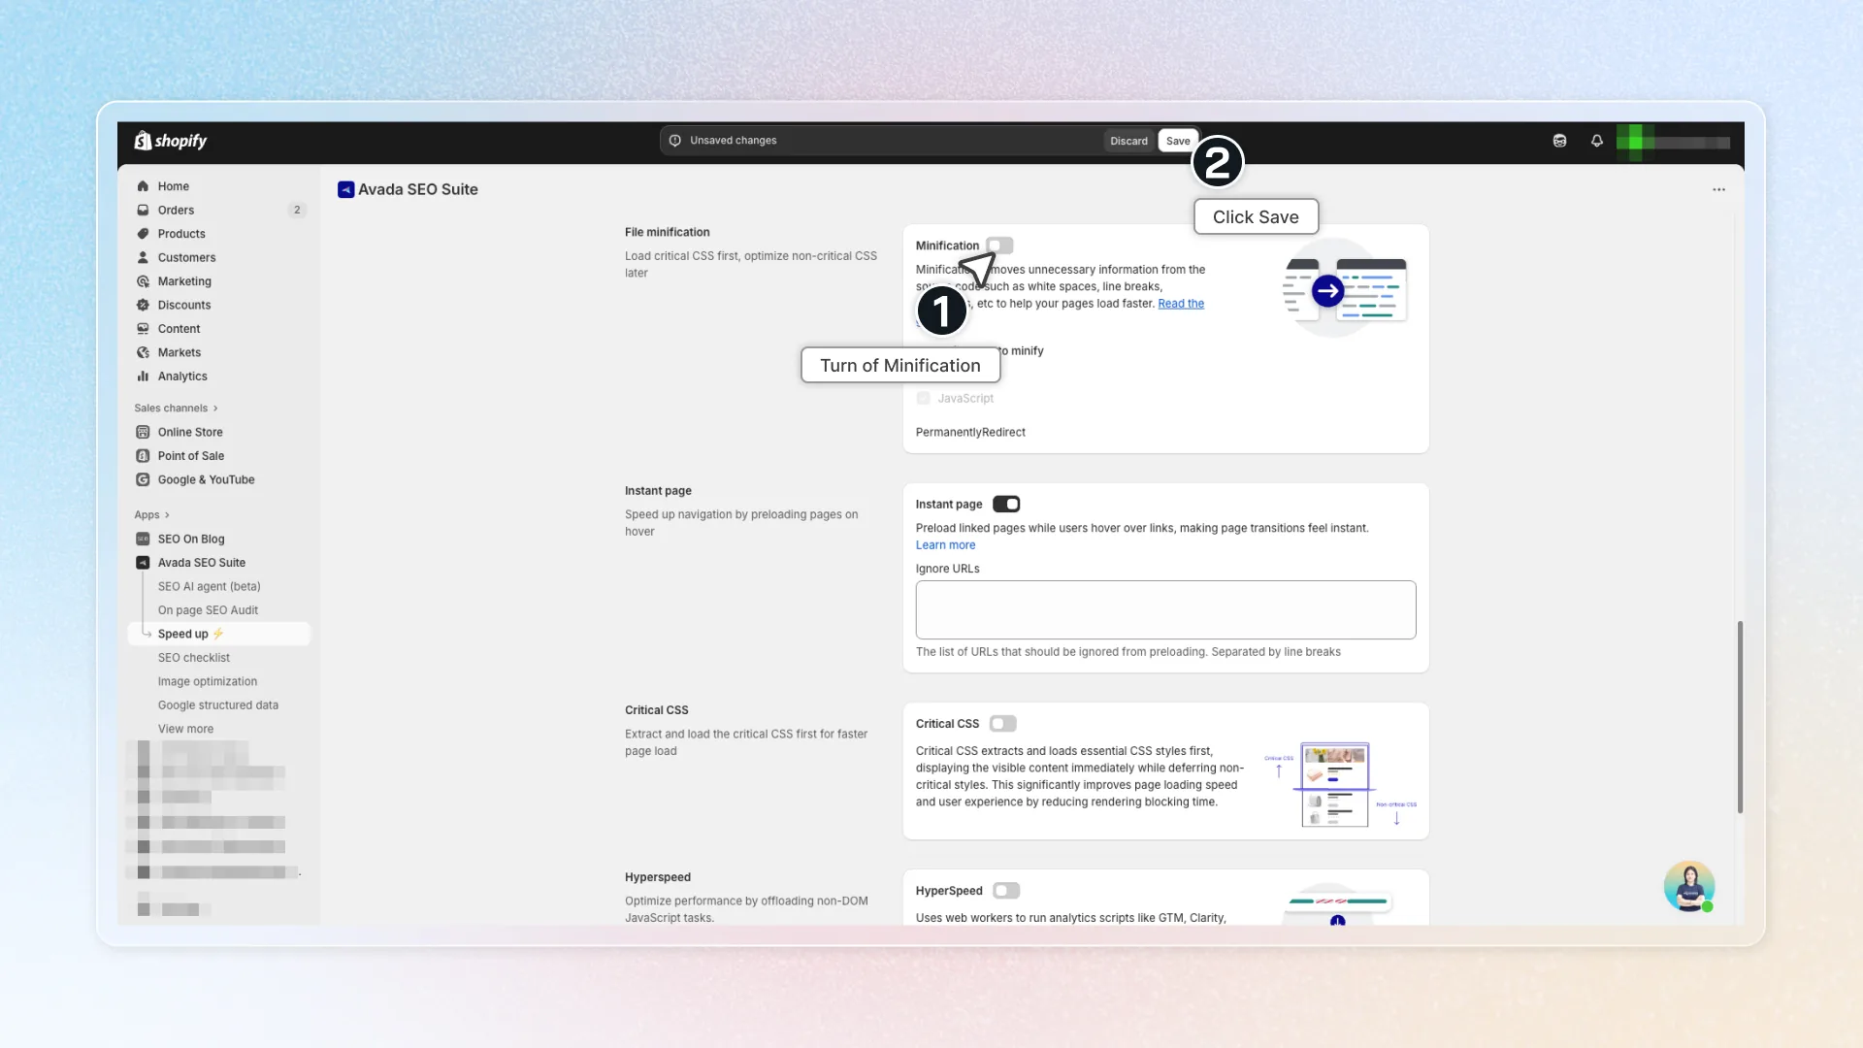Click the Products tag icon
The image size is (1863, 1048).
[143, 234]
